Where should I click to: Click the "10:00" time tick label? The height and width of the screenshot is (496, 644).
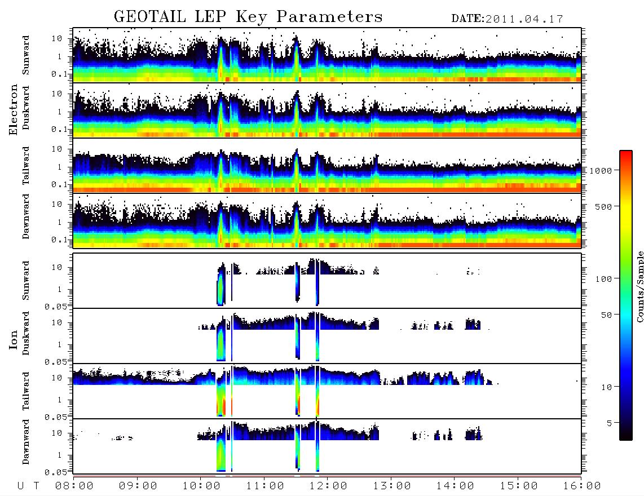201,486
